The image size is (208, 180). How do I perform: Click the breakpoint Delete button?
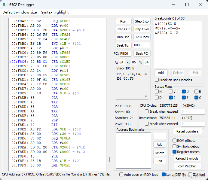click(178, 73)
